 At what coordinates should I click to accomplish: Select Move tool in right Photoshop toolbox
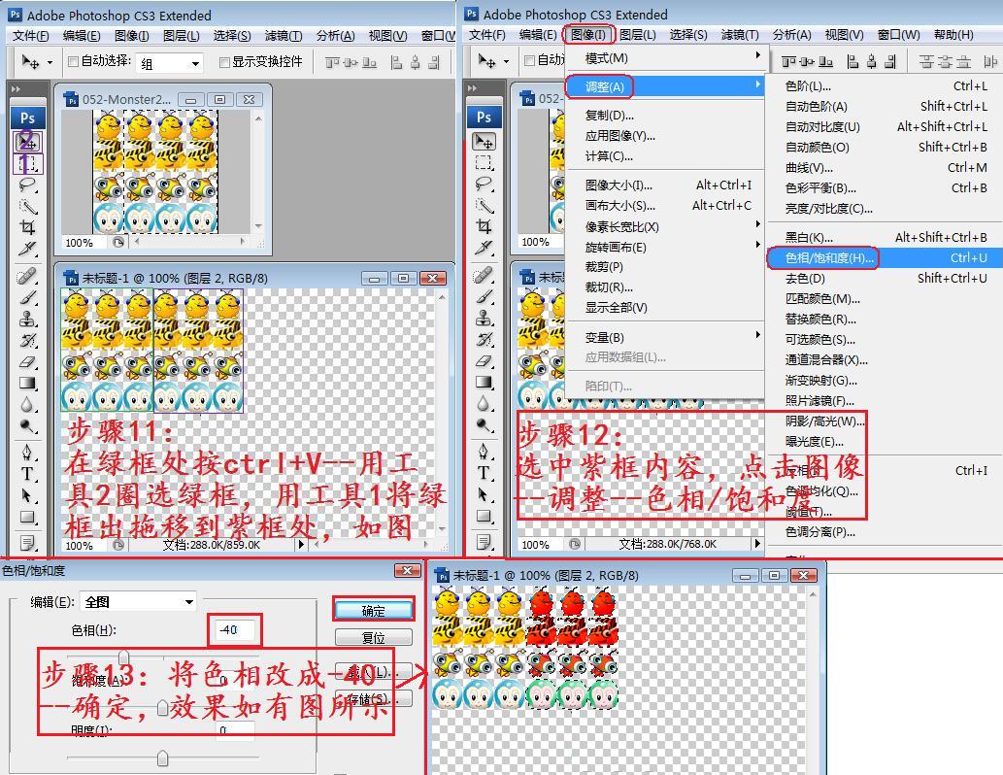click(x=485, y=141)
